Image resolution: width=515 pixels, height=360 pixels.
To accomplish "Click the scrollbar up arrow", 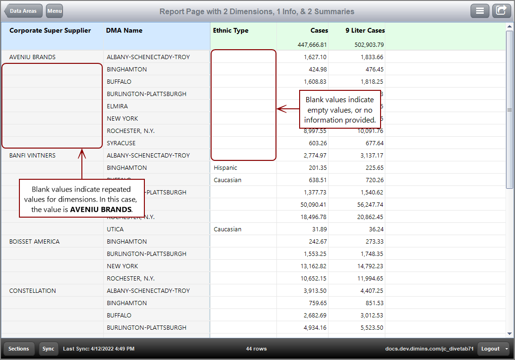I will pos(509,26).
